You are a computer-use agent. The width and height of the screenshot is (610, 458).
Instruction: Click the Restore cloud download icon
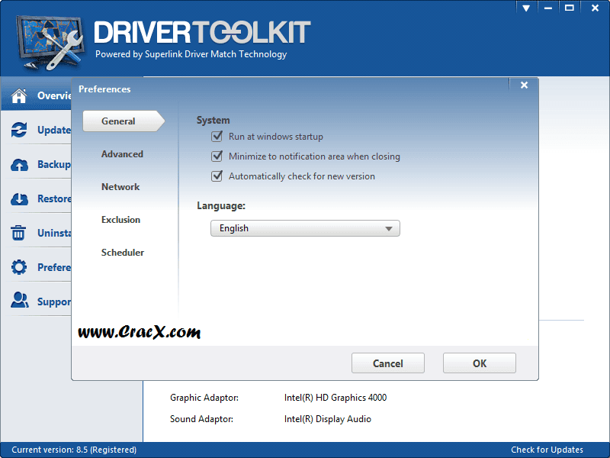click(19, 199)
